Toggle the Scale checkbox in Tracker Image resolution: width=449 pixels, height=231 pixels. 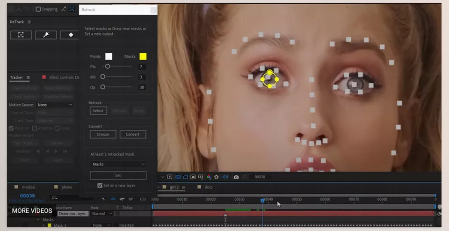(57, 128)
